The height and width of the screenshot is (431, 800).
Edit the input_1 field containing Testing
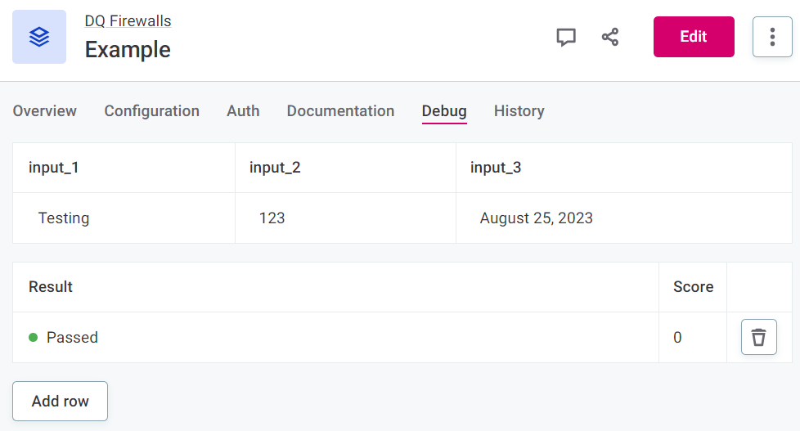pos(123,218)
